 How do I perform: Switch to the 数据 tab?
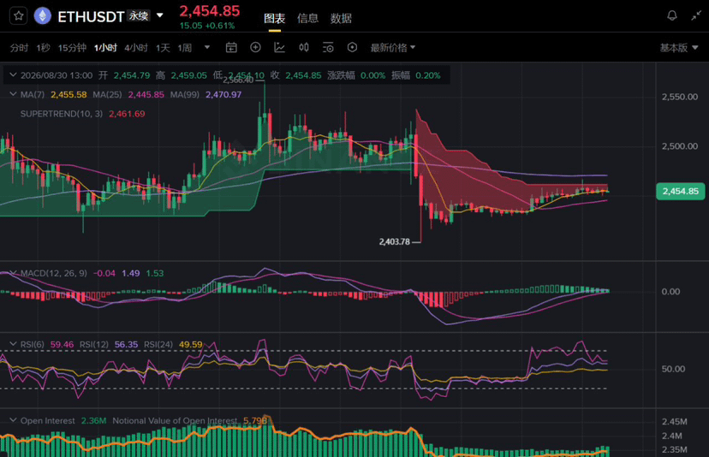pos(342,19)
